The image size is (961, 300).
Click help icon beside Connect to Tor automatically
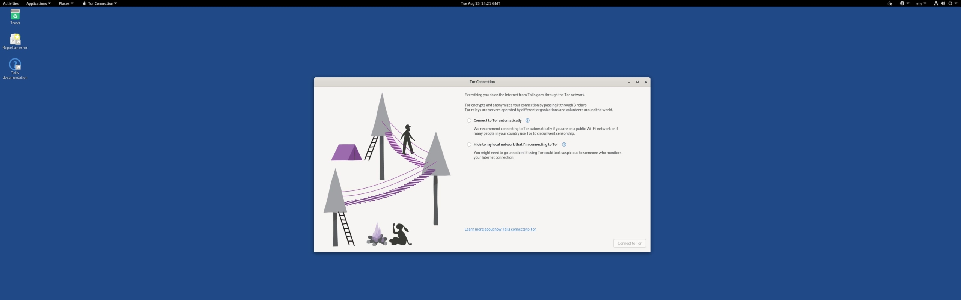(x=527, y=120)
